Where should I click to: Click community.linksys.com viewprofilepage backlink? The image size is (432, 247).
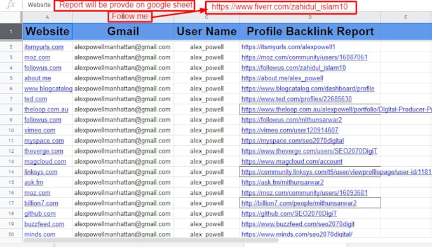pos(337,172)
